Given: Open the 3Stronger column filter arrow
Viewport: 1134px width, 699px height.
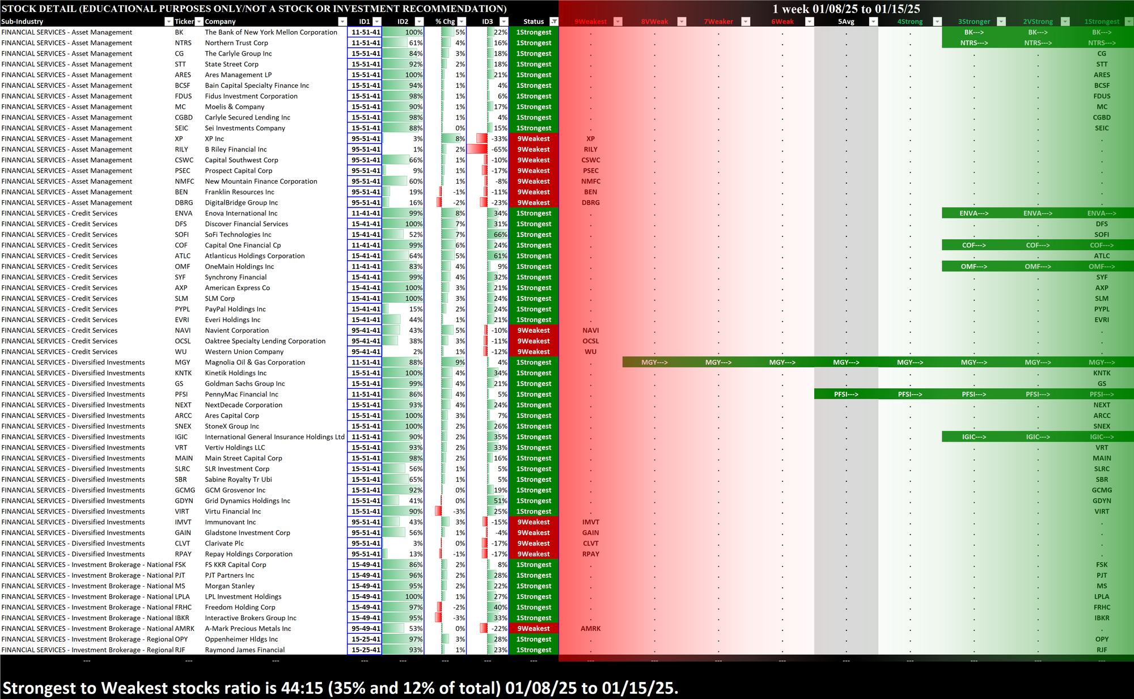Looking at the screenshot, I should click(x=1001, y=22).
